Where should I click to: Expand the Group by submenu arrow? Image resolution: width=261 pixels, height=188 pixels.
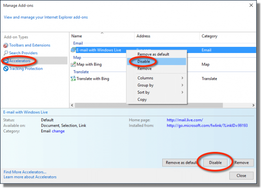(182, 85)
